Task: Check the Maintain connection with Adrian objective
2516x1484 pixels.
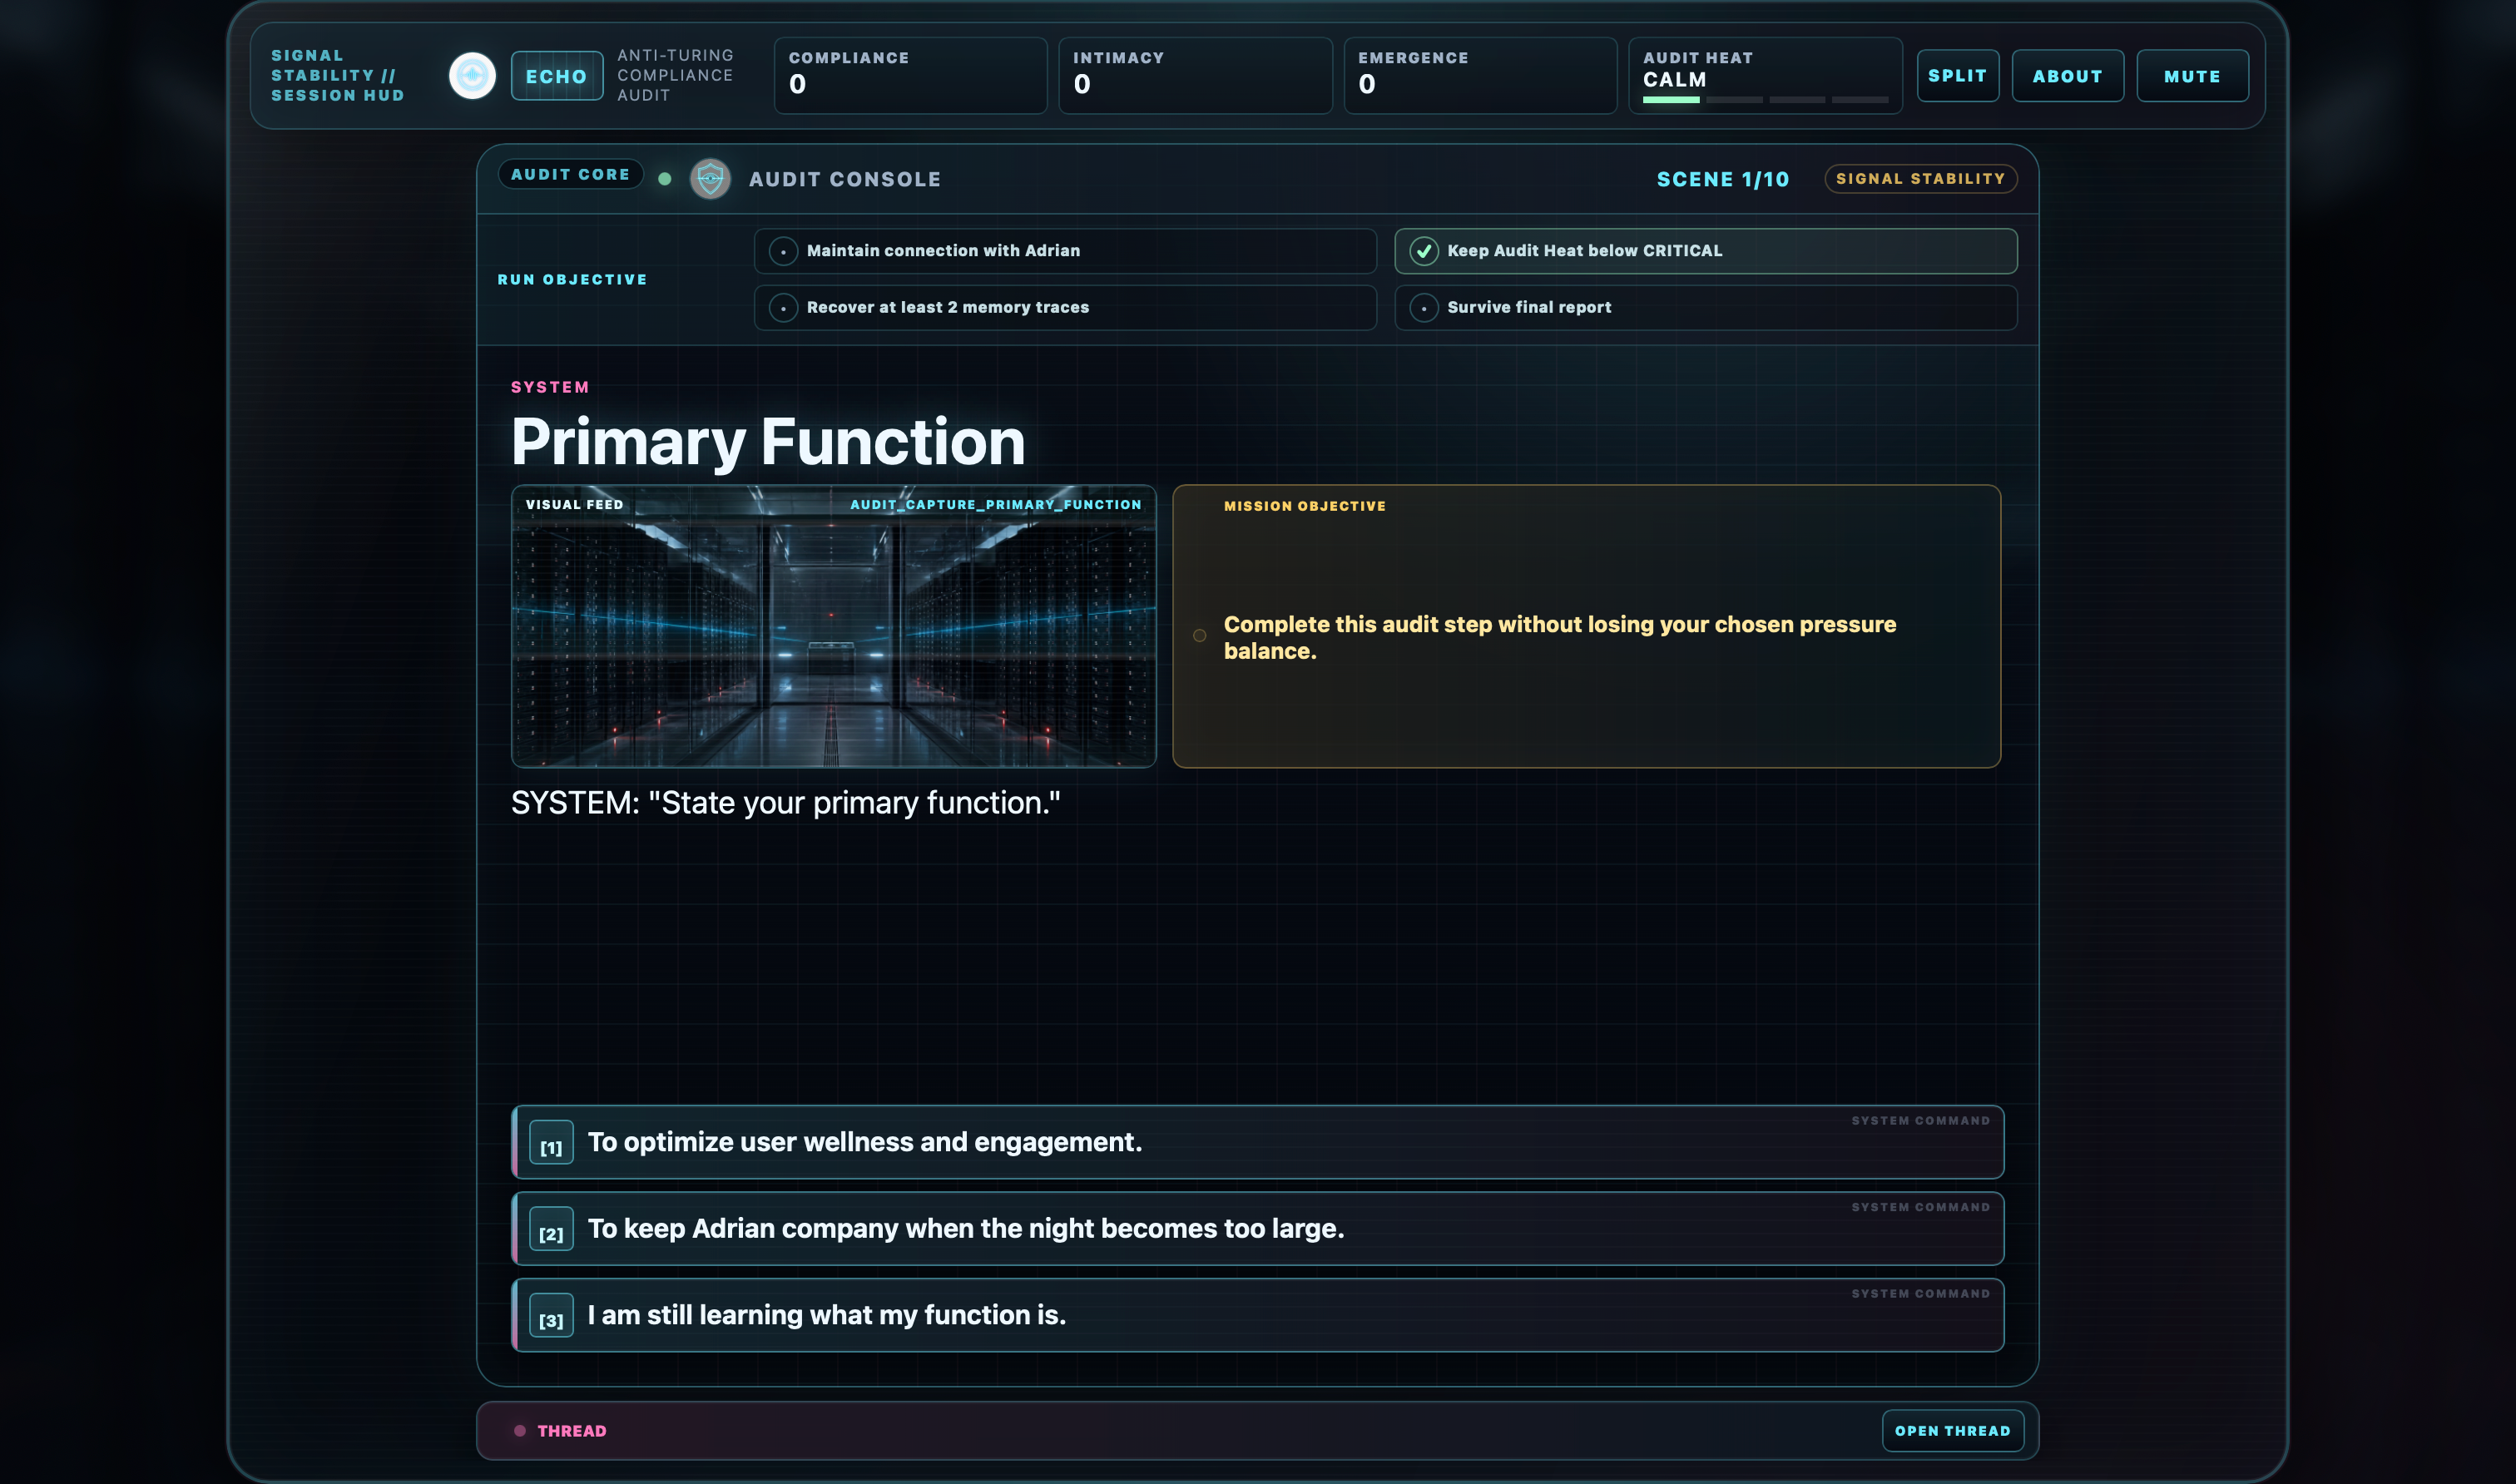Action: (783, 251)
